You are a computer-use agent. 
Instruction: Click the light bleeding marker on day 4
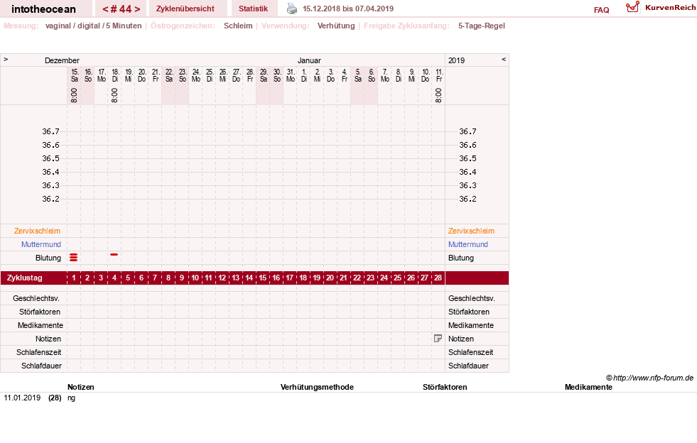(114, 255)
